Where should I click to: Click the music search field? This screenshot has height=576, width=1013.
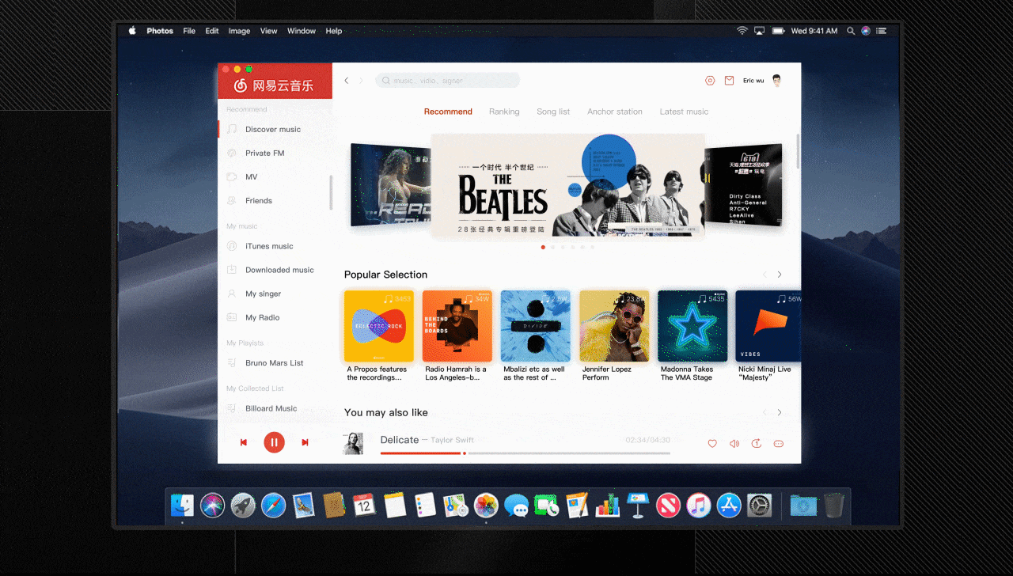coord(447,81)
